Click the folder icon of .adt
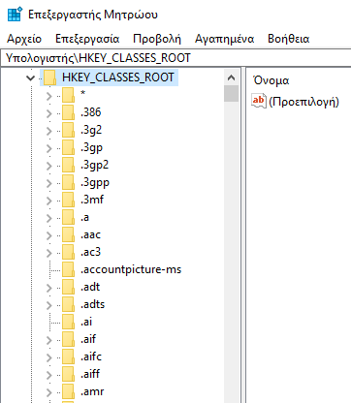The width and height of the screenshot is (351, 403). 68,287
